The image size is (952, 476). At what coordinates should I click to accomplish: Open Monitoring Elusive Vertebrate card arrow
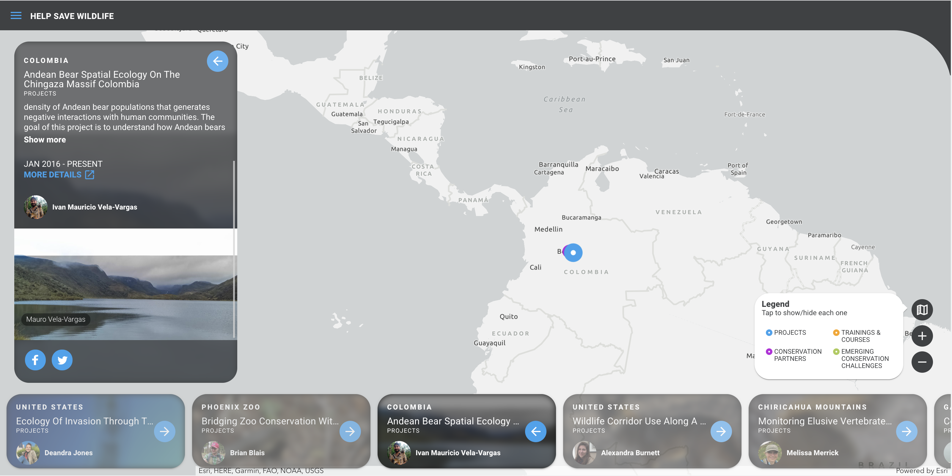[907, 431]
